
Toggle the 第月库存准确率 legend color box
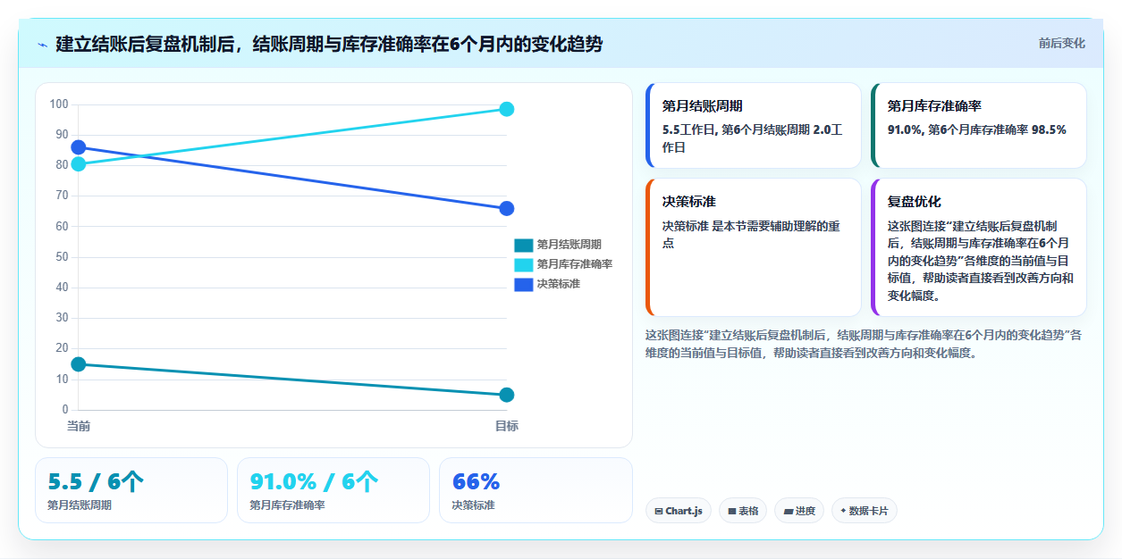tap(523, 264)
